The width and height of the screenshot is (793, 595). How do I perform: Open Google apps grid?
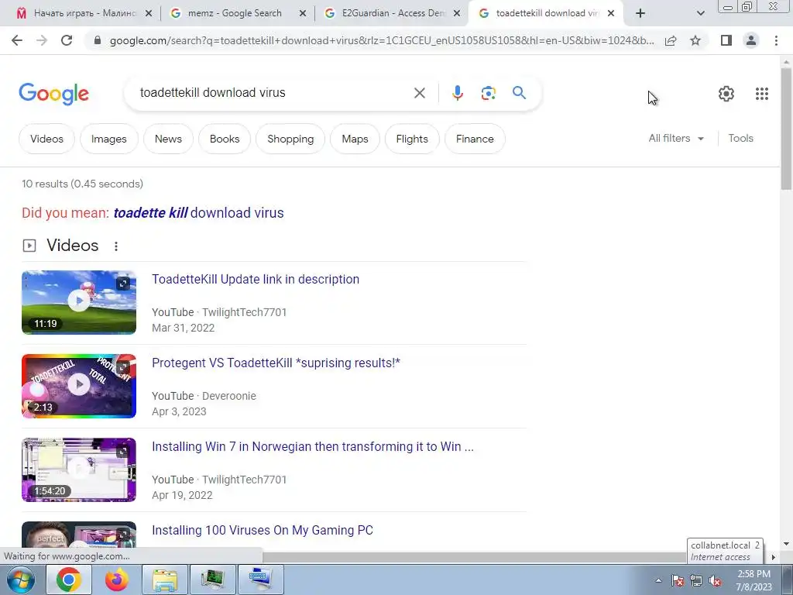point(762,94)
